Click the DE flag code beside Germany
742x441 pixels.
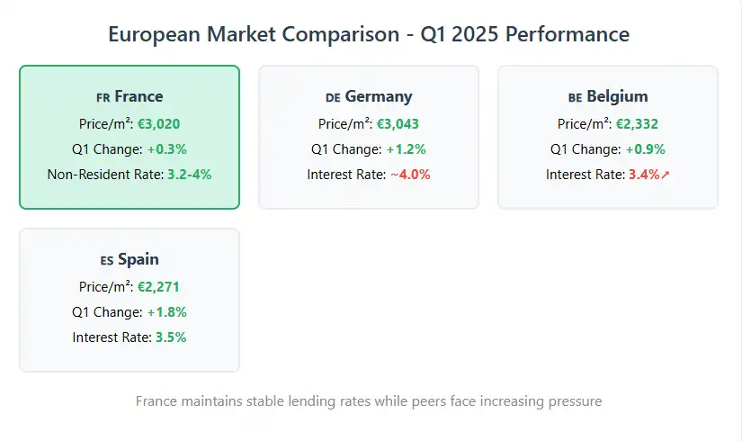(333, 97)
